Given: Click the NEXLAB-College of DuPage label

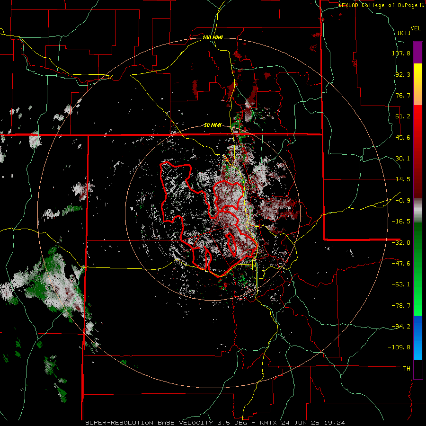Looking at the screenshot, I should coord(381,5).
